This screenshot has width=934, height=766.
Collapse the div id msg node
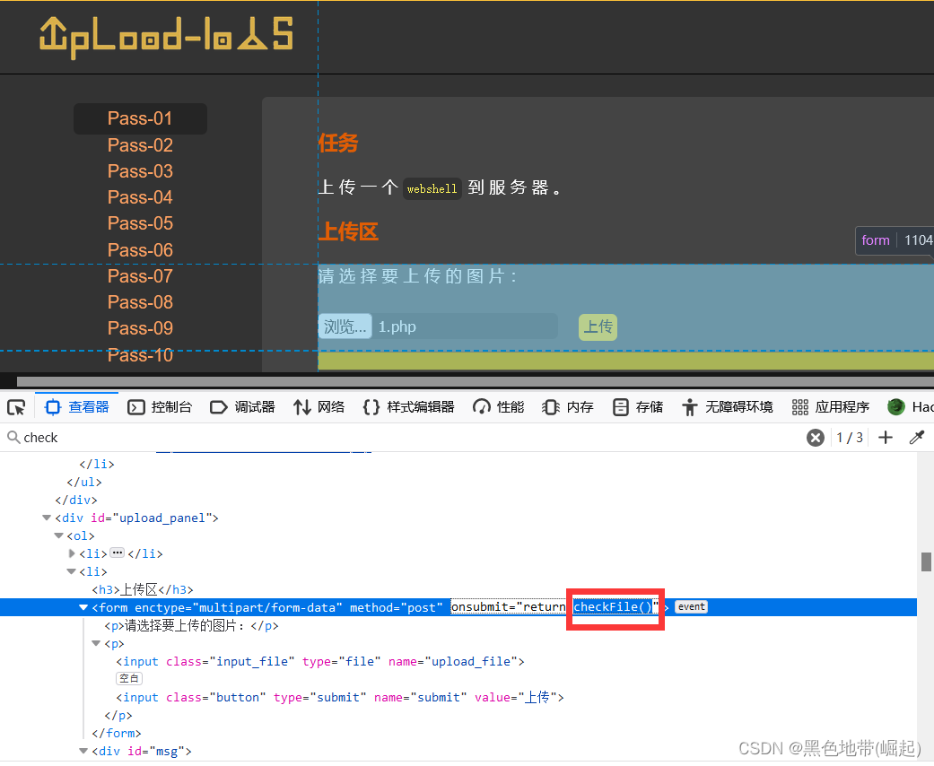[83, 751]
